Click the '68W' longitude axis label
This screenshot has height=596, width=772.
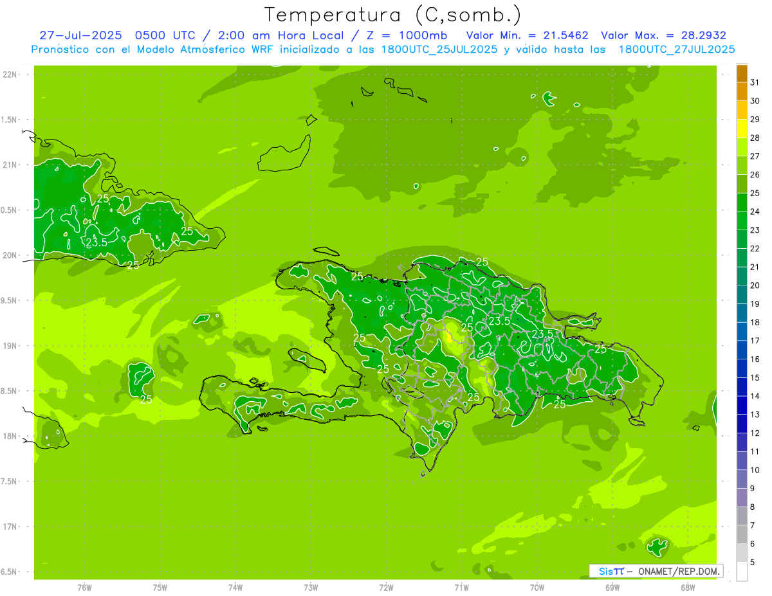(x=688, y=588)
